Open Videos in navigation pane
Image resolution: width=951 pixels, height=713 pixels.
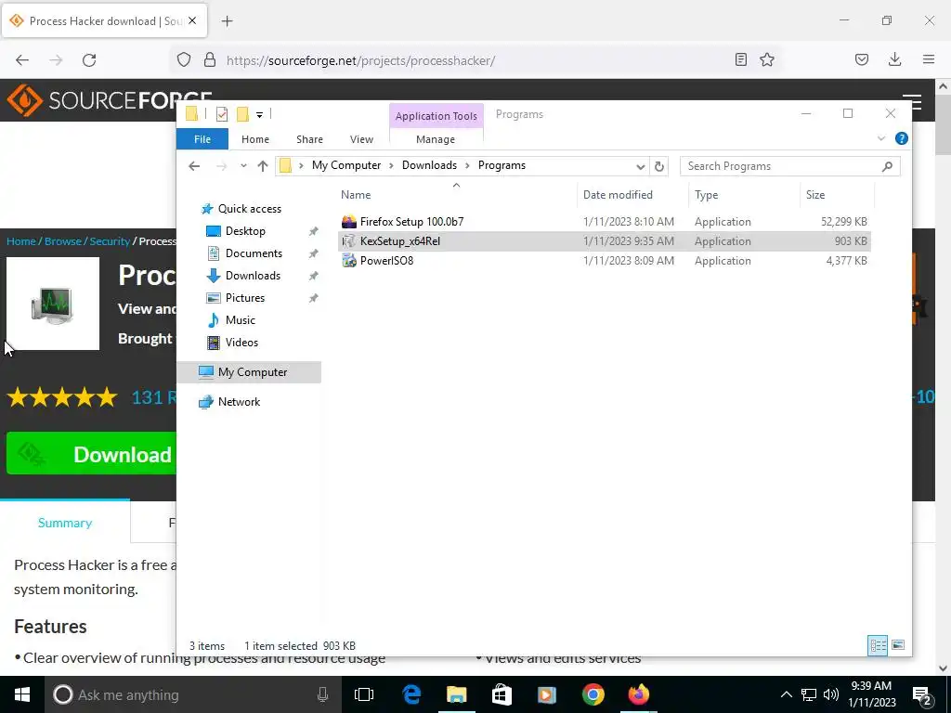click(x=241, y=343)
